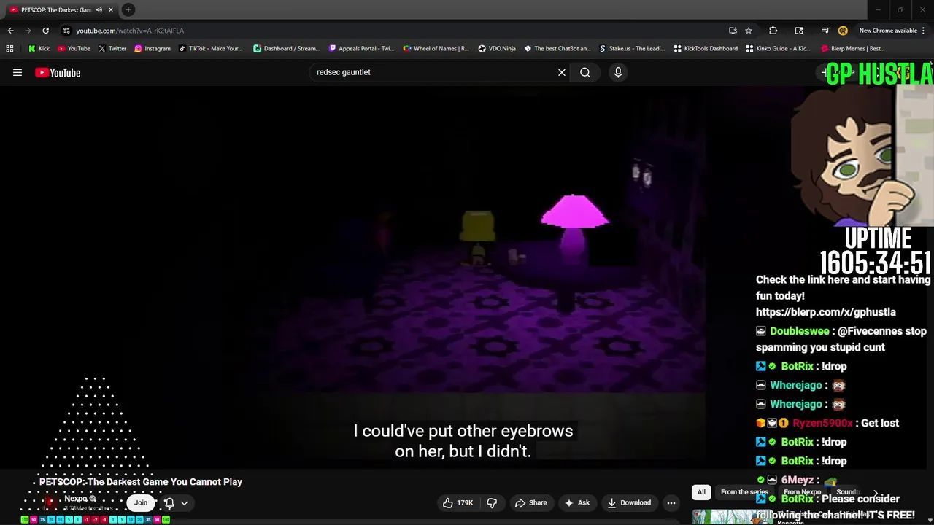Select the PETSCOP browser tab
This screenshot has height=525, width=934.
(60, 10)
